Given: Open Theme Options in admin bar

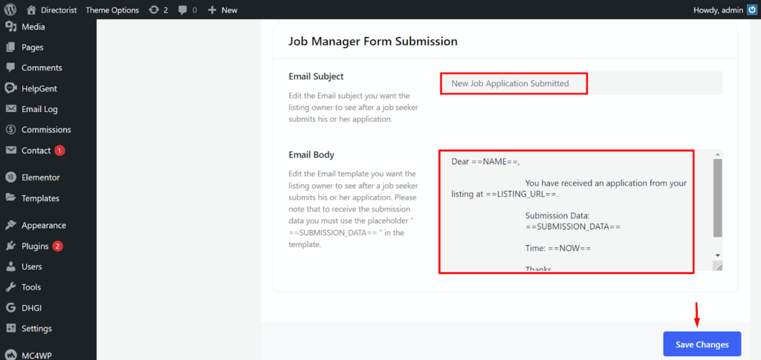Looking at the screenshot, I should (x=111, y=10).
